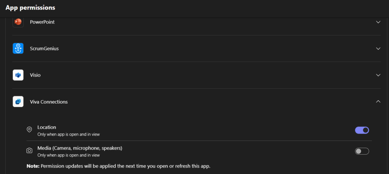The height and width of the screenshot is (174, 389).
Task: Click the Location pin icon
Action: 29,130
